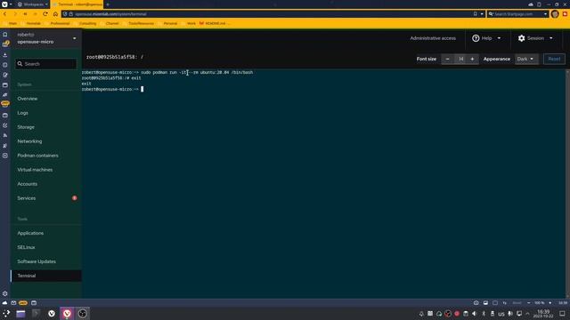Open the Windows Start menu
Screen dimensions: 570x320
point(6,314)
